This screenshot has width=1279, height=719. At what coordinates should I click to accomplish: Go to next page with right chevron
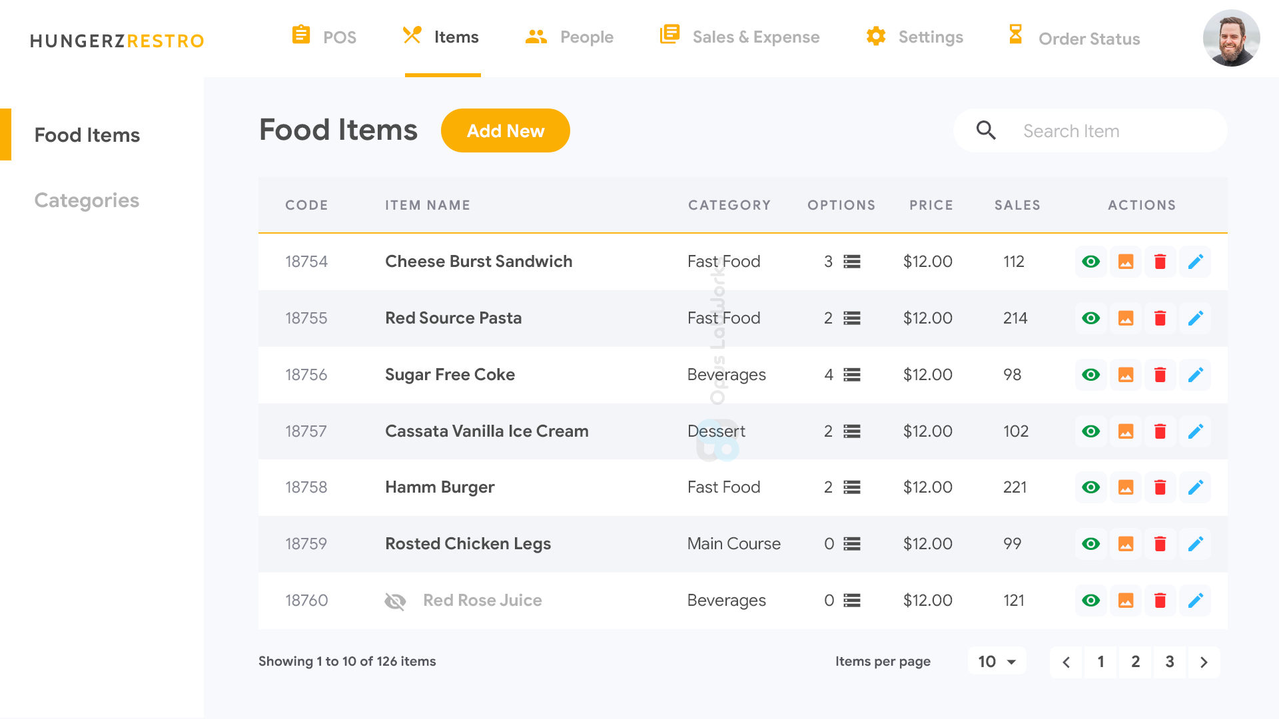(1204, 662)
